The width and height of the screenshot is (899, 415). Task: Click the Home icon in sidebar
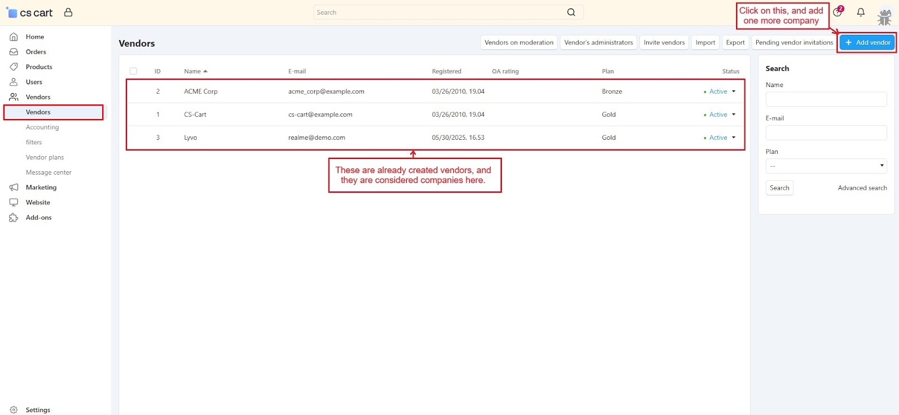(14, 37)
